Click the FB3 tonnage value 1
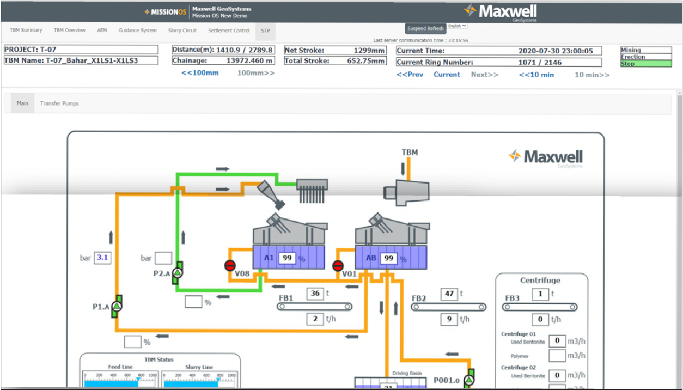683x390 pixels. [x=540, y=294]
